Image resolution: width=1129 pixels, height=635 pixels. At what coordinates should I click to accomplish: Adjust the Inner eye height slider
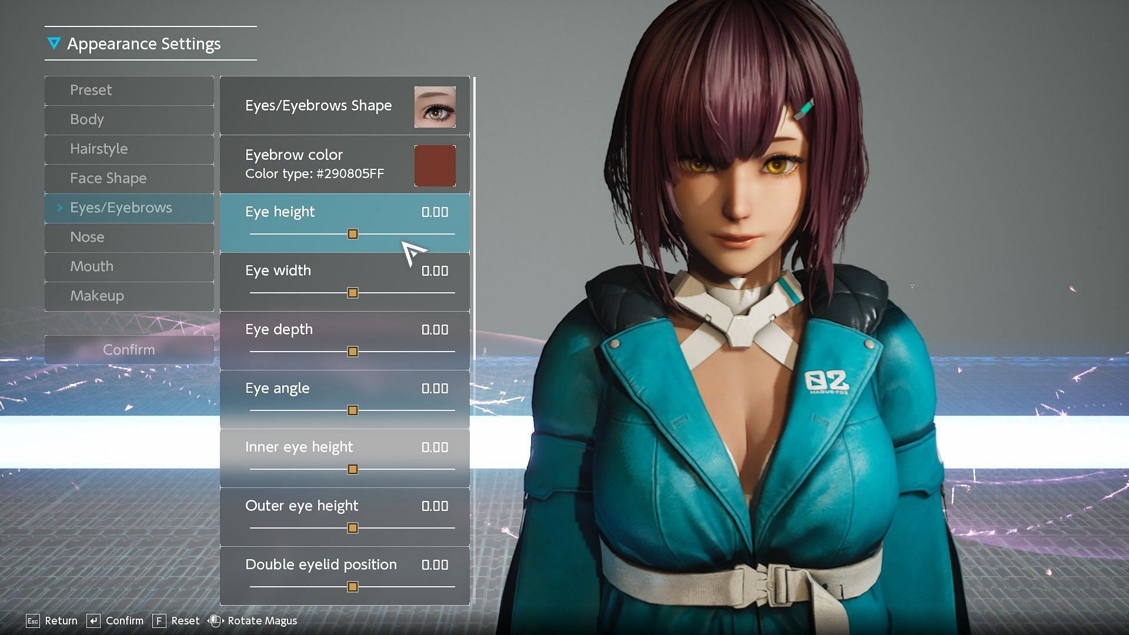point(352,469)
